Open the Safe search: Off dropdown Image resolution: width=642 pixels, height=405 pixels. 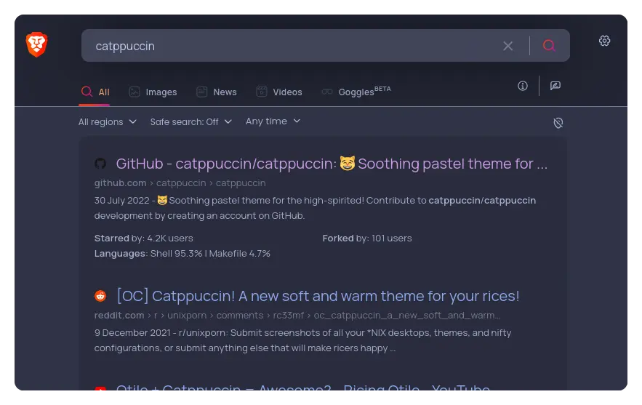[190, 121]
